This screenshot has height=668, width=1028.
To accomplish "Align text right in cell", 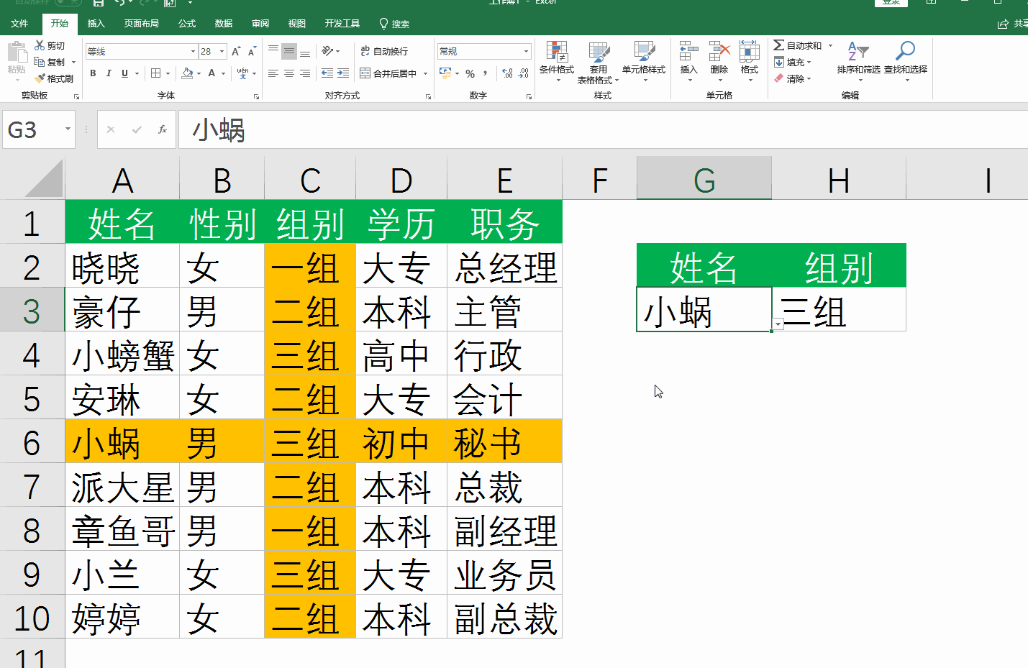I will point(305,73).
